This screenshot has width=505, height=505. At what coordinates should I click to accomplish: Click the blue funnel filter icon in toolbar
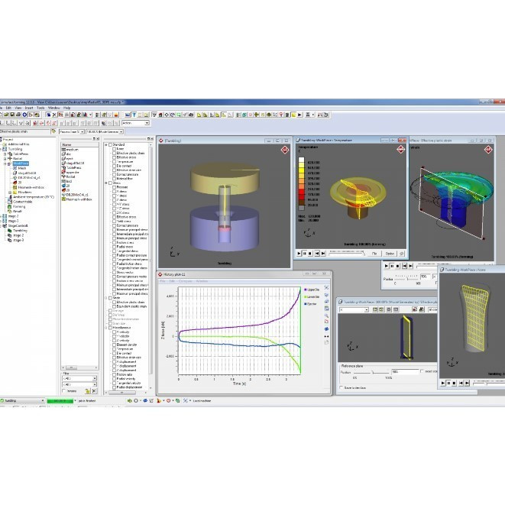coord(134,115)
